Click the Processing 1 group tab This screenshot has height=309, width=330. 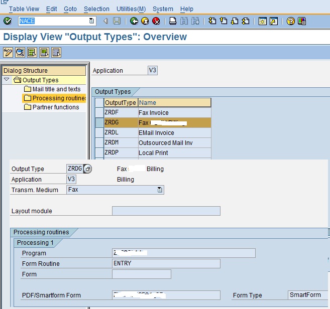coord(35,243)
